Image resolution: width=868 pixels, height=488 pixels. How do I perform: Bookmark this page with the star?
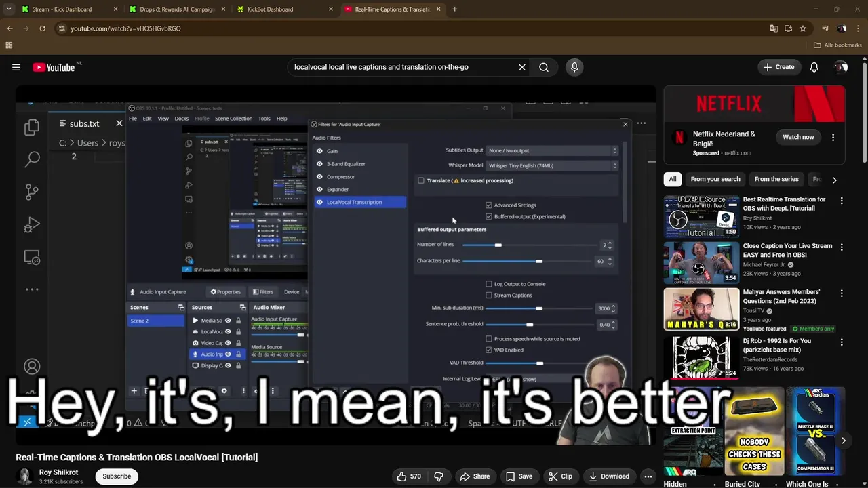pos(803,28)
